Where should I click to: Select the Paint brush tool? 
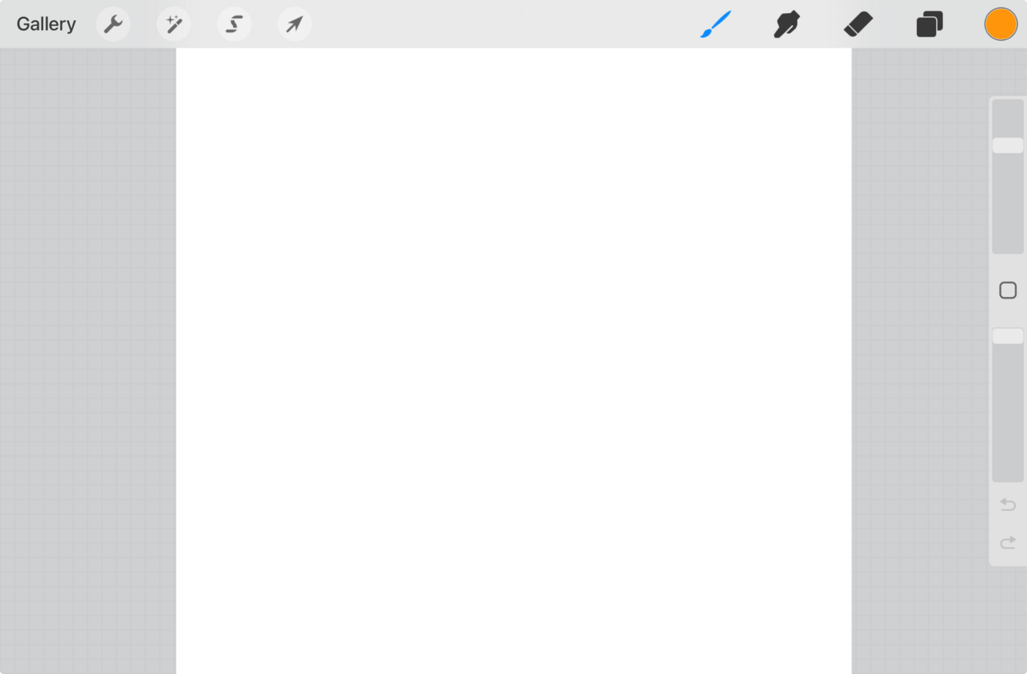point(715,25)
